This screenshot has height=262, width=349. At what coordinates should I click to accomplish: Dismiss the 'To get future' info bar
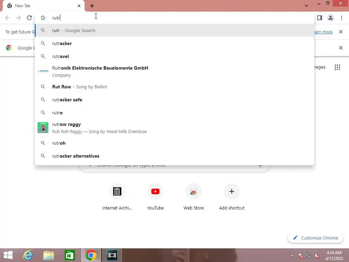[340, 32]
